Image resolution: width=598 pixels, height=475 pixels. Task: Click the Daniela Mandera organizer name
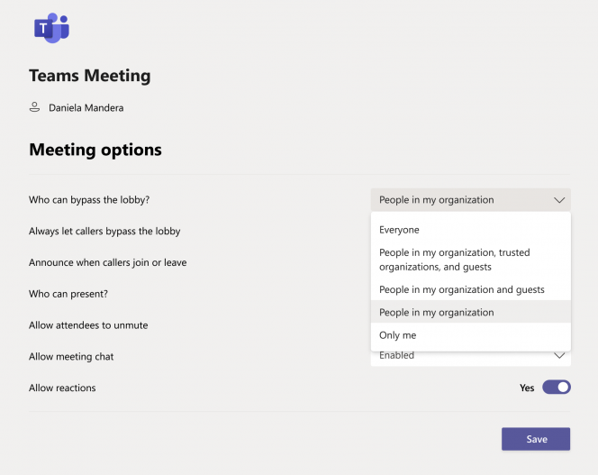pyautogui.click(x=86, y=107)
